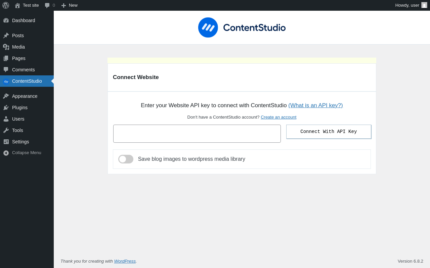The height and width of the screenshot is (268, 430).
Task: Click the Appearance paintbrush icon
Action: coord(6,96)
